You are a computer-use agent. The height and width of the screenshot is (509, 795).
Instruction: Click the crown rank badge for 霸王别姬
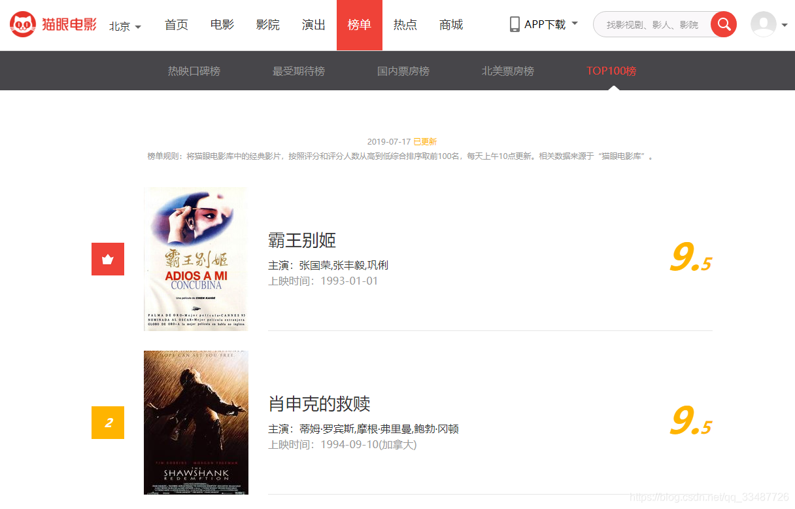108,259
